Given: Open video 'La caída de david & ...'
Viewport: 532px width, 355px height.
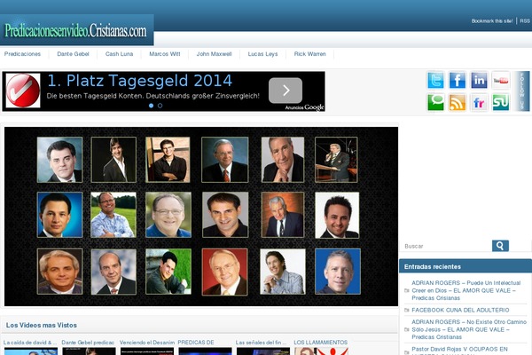Looking at the screenshot, I should click(x=30, y=343).
